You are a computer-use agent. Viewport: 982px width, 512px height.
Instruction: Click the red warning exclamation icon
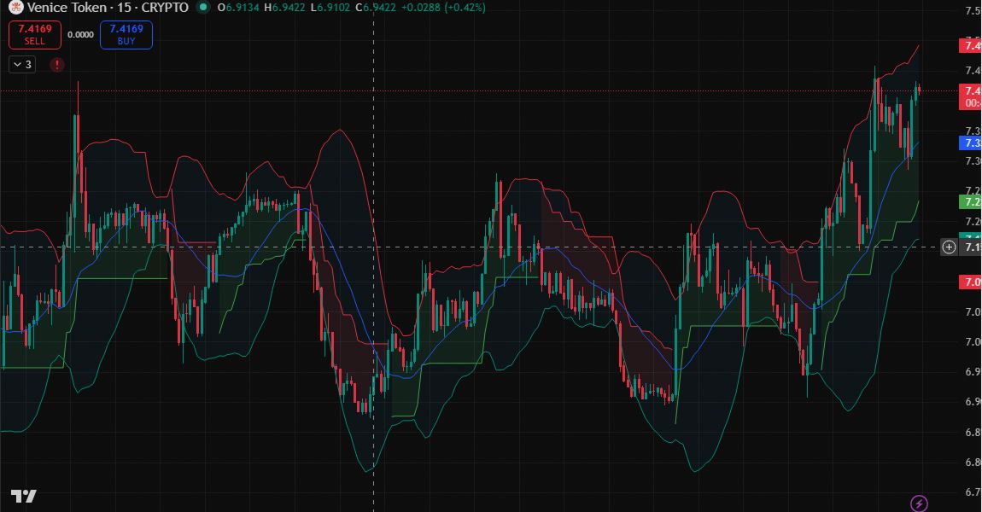click(x=57, y=64)
